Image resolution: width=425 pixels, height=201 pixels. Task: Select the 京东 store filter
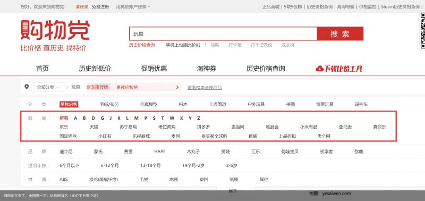tap(64, 127)
